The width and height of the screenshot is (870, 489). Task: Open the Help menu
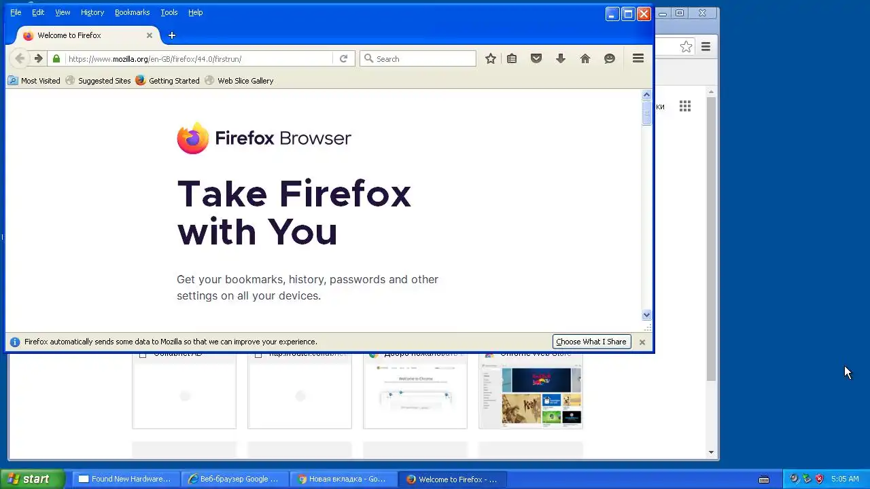[x=195, y=12]
